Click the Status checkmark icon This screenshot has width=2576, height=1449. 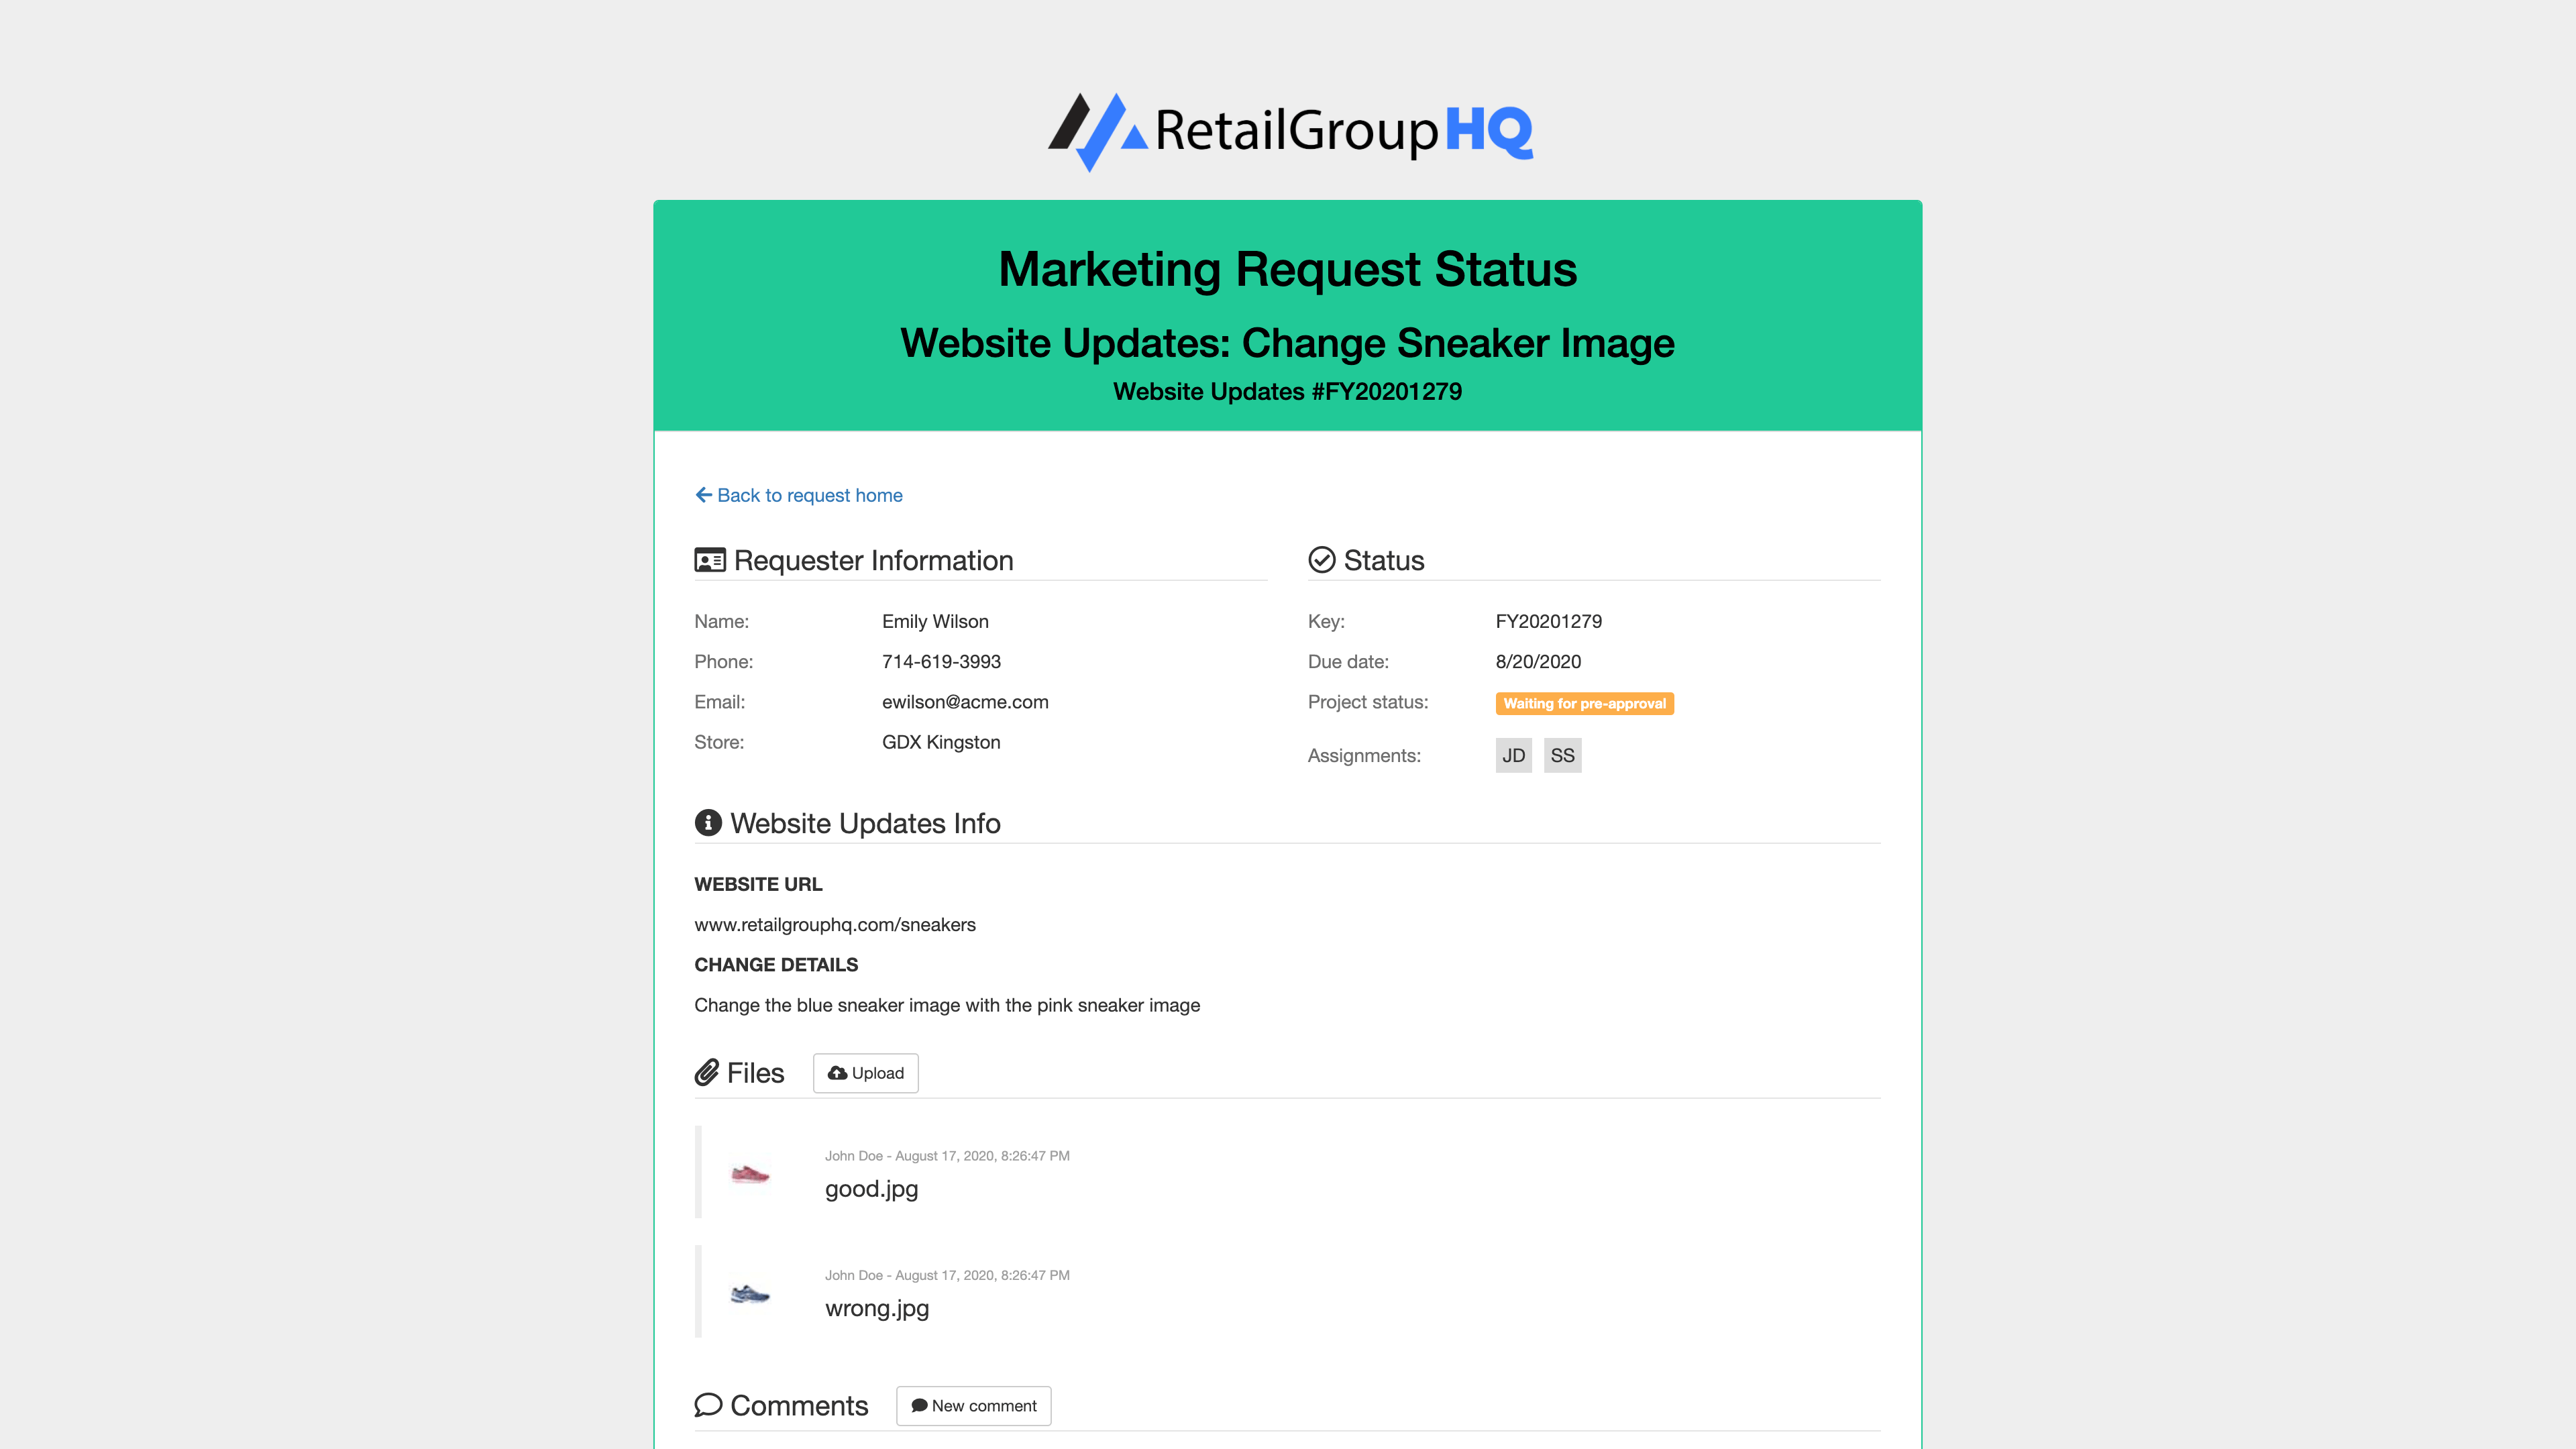[x=1322, y=561]
